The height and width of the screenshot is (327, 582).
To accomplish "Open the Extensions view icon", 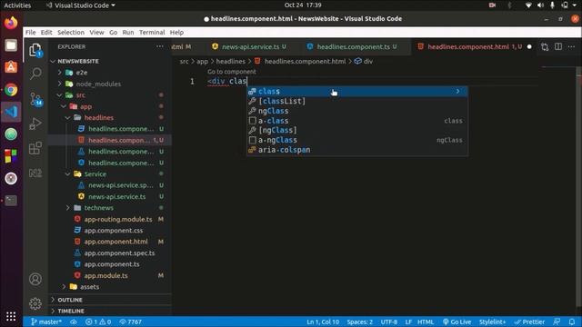I will (x=35, y=148).
